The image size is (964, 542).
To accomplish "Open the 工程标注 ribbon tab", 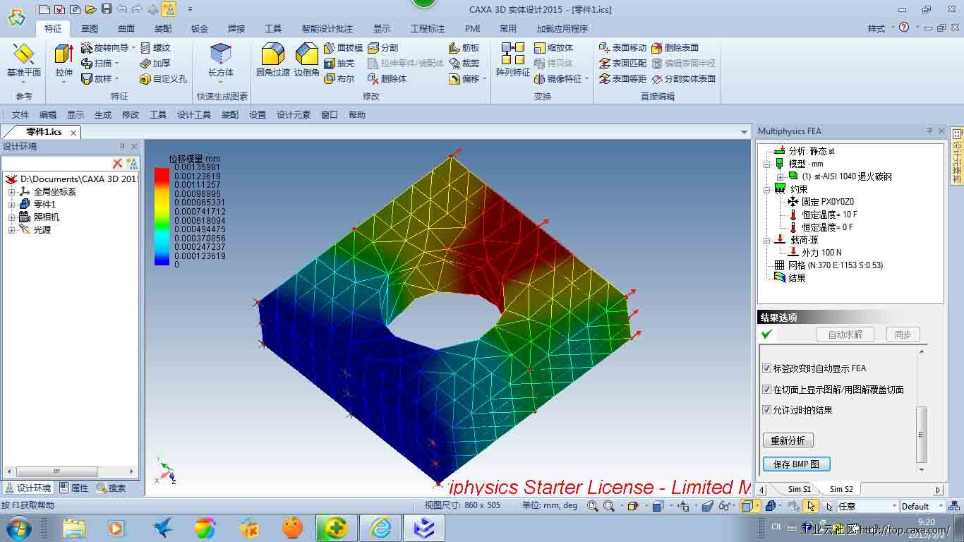I will [428, 29].
